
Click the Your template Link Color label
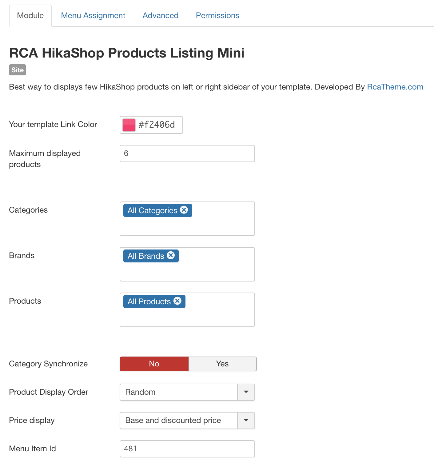tap(53, 125)
